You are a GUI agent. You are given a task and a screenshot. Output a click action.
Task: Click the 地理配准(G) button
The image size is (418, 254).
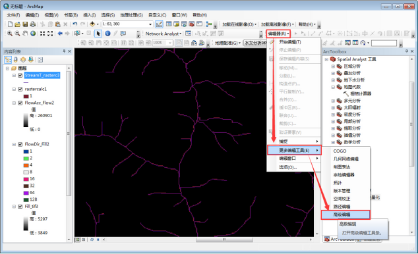pos(227,43)
